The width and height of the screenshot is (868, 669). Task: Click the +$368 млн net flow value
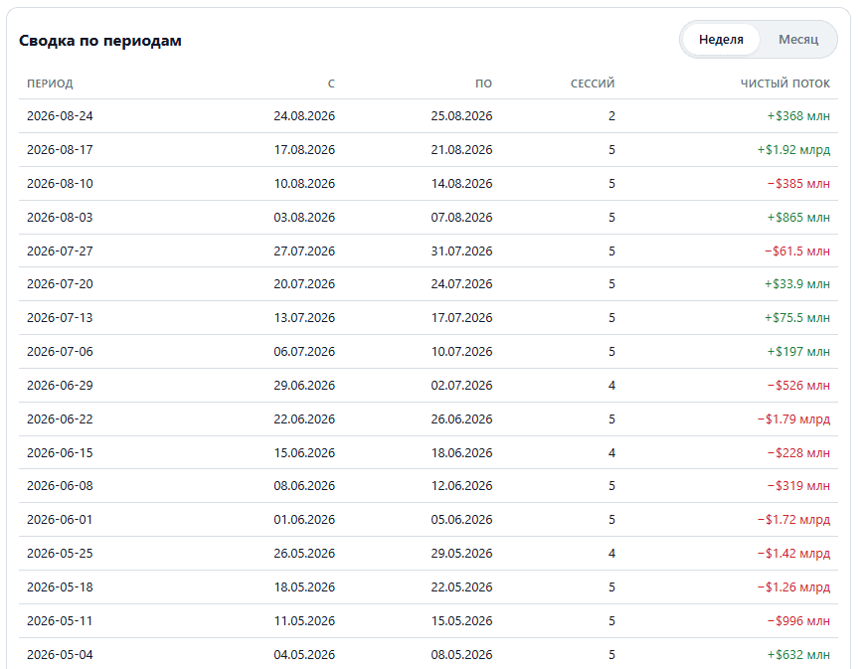[x=798, y=116]
